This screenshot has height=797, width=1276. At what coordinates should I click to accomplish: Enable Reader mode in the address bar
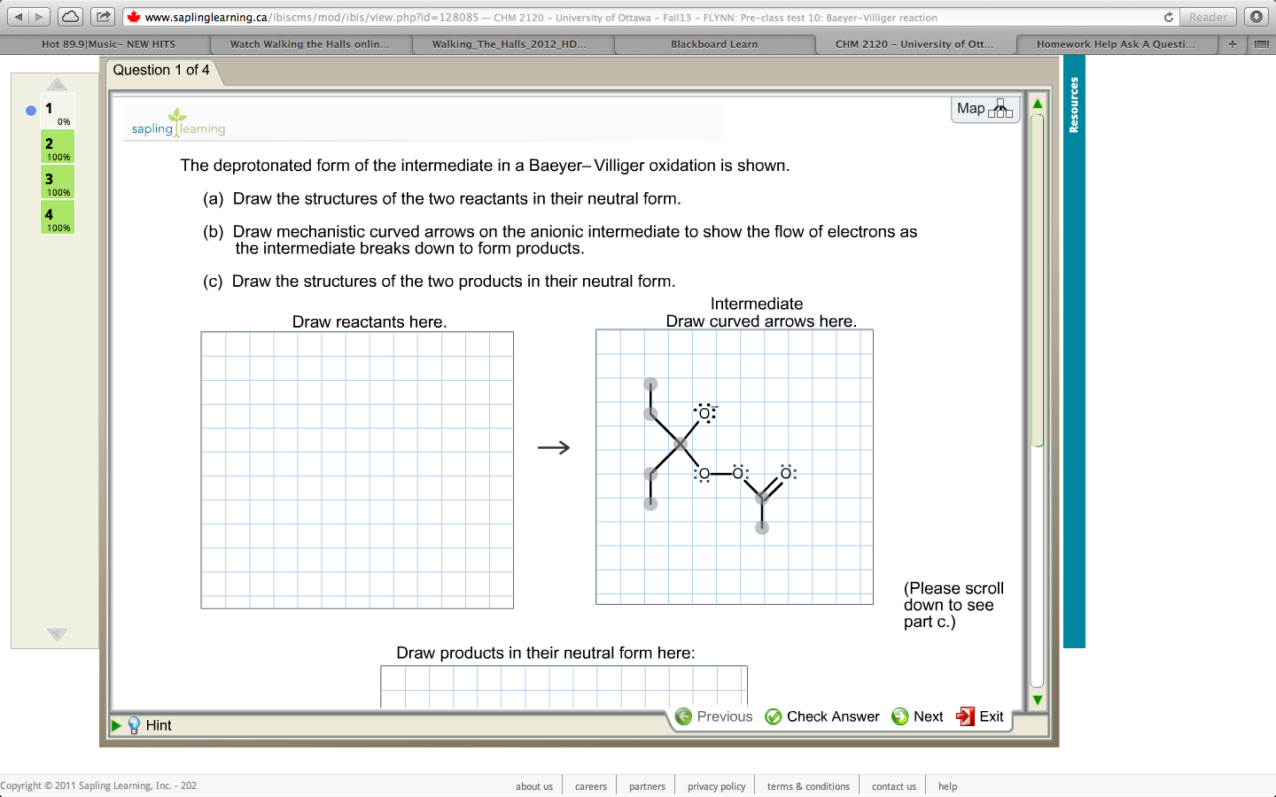point(1208,15)
